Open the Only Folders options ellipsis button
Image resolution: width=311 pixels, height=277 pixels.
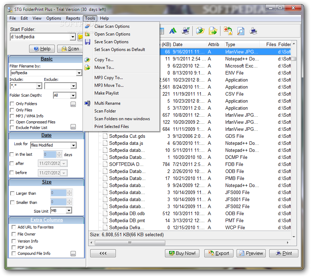pyautogui.click(x=73, y=104)
